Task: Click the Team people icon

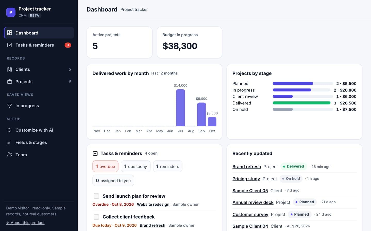Action: (x=10, y=155)
